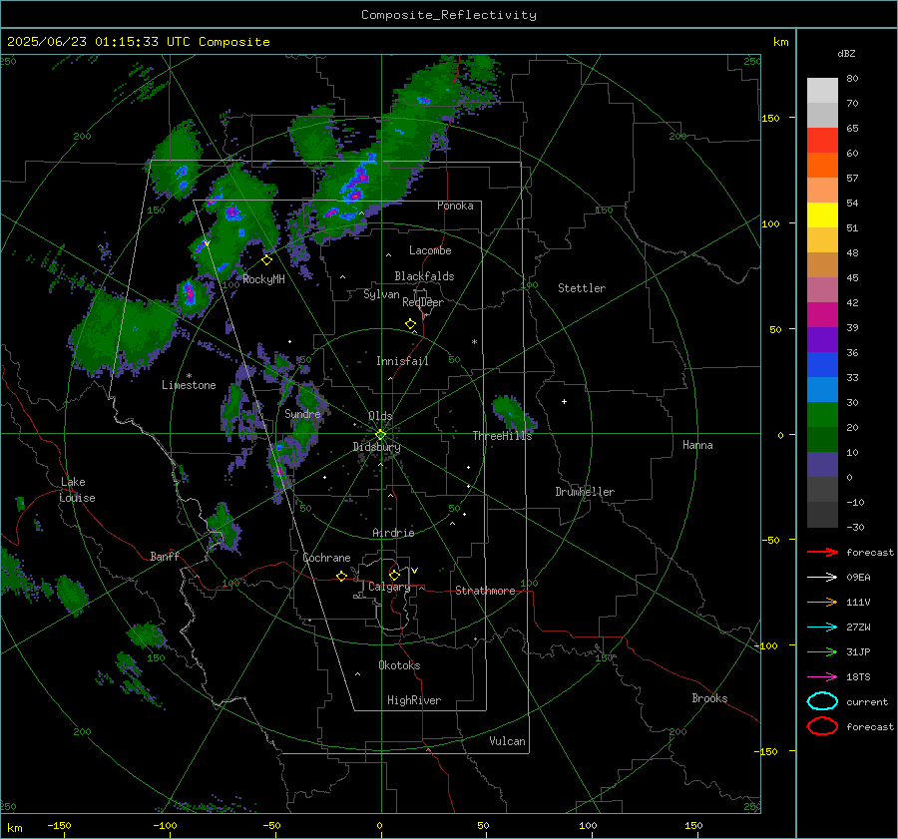Click the Banff label
This screenshot has width=898, height=839.
(x=165, y=556)
